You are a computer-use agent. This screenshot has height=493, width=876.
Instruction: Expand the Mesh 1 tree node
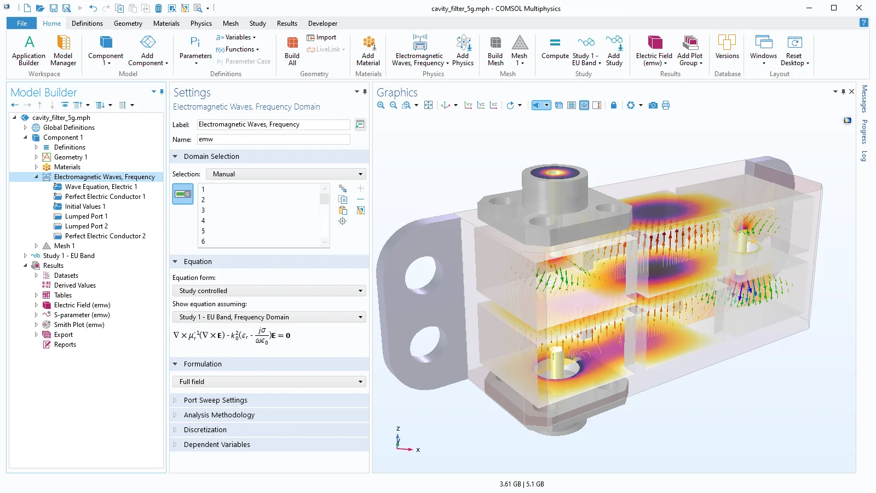click(36, 246)
